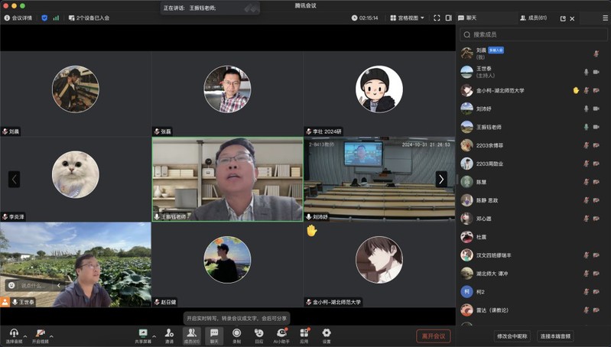Viewport: 611px width, 347px height.
Task: Expand audio options arrow beside 选择音频
Action: 24,336
